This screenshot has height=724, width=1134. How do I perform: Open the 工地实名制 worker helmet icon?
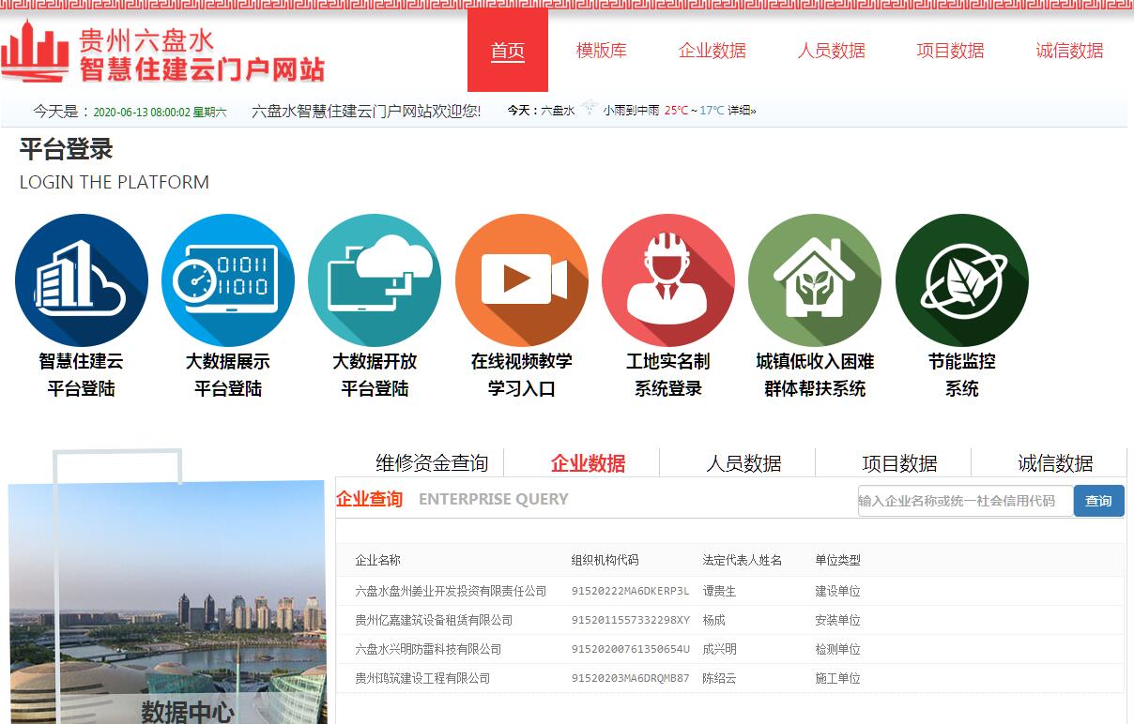[668, 280]
